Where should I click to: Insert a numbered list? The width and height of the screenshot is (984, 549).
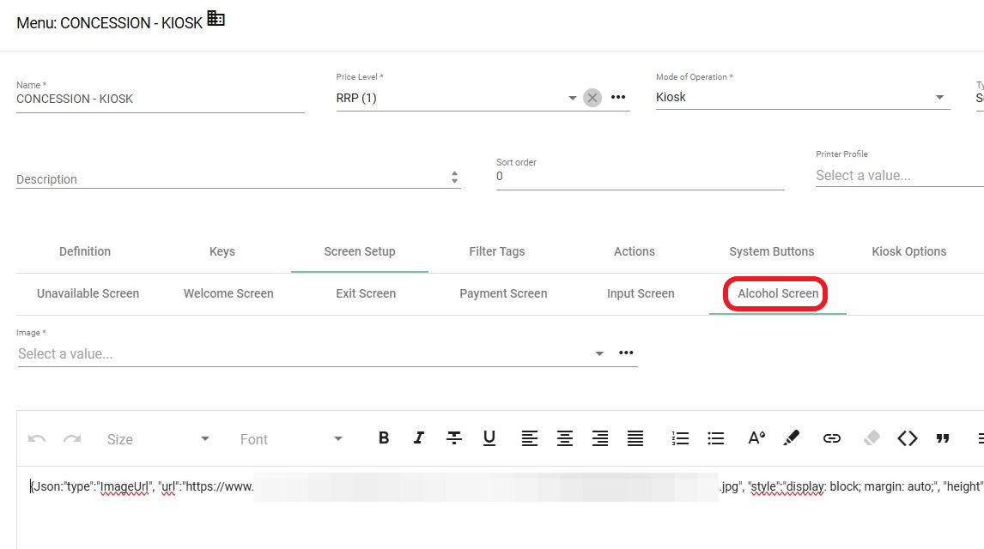click(x=680, y=438)
